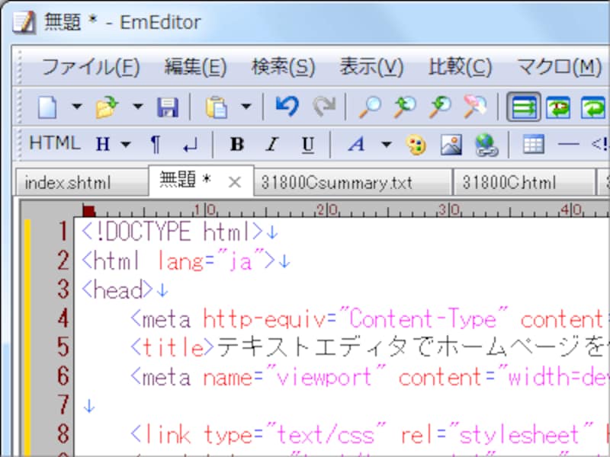Switch to 31800C.html tab
This screenshot has height=457, width=610.
coord(525,182)
